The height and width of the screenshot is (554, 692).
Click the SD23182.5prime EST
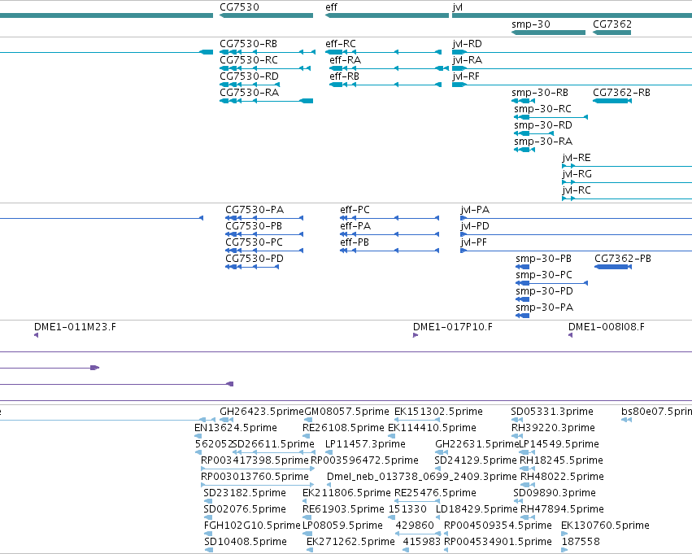[x=207, y=501]
